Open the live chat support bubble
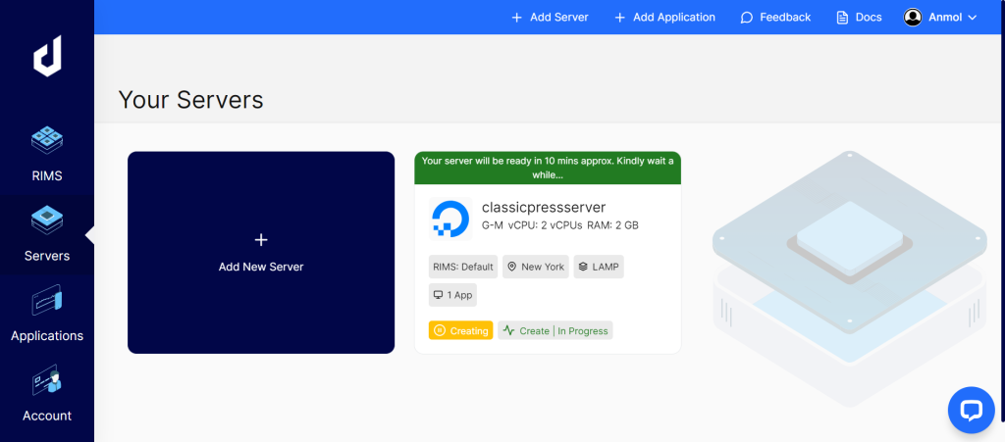Image resolution: width=1005 pixels, height=442 pixels. click(x=971, y=410)
